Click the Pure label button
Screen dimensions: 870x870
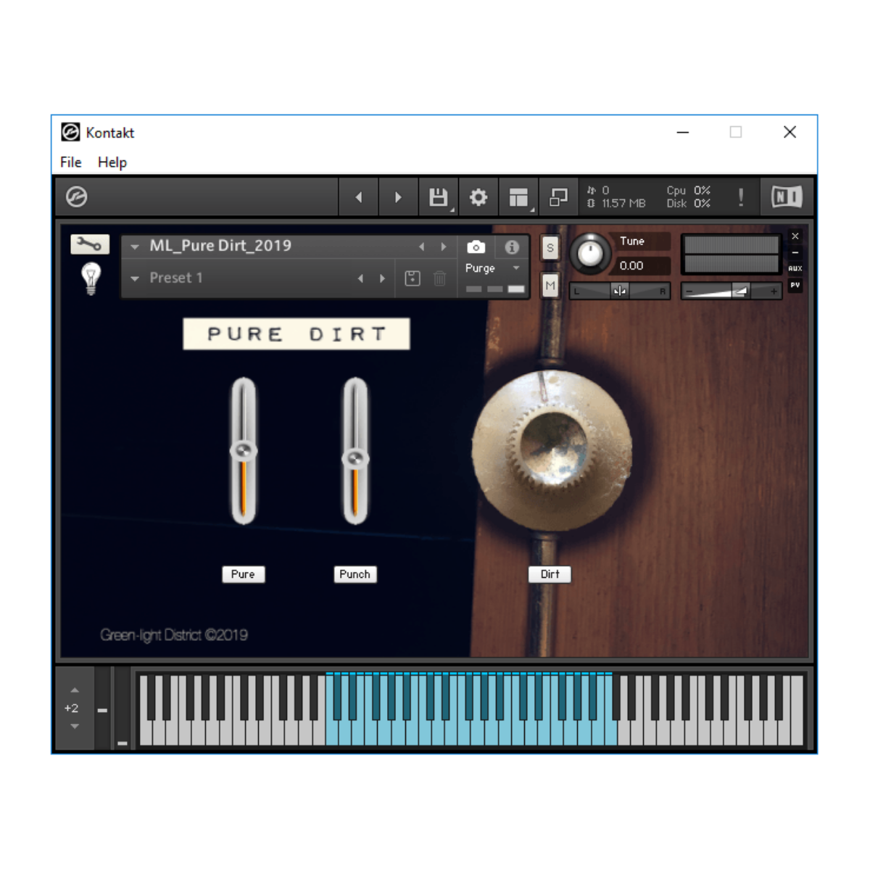(243, 574)
